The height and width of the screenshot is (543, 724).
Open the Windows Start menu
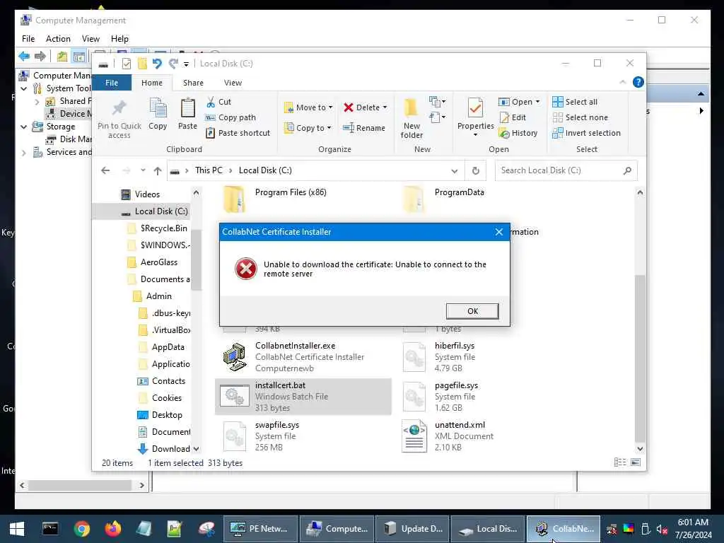click(x=17, y=529)
